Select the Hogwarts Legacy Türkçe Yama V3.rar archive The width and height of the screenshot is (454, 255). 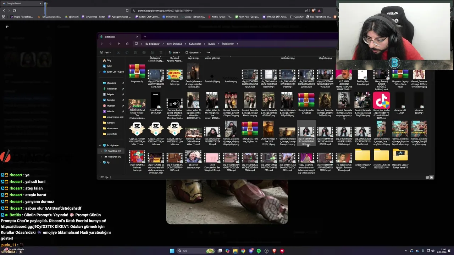coord(400,74)
